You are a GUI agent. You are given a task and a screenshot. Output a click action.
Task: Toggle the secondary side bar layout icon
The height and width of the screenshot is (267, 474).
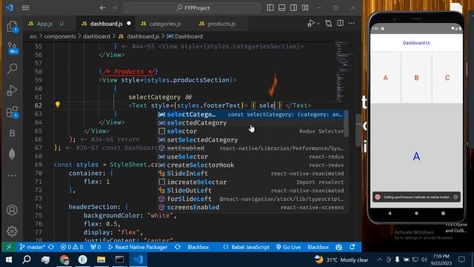coord(293,7)
